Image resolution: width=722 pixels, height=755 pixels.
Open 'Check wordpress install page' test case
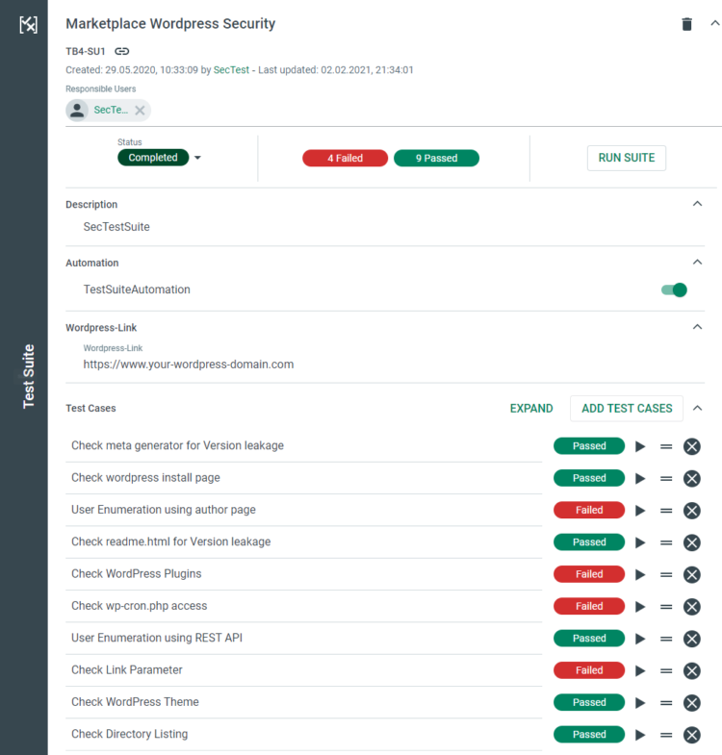tap(145, 478)
